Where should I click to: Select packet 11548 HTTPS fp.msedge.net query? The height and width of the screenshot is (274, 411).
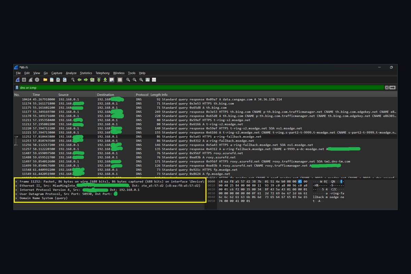pos(206,170)
